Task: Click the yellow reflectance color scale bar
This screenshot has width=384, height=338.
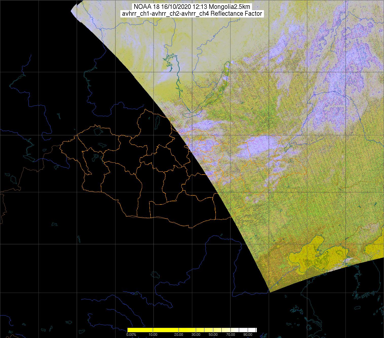Action: (x=192, y=330)
